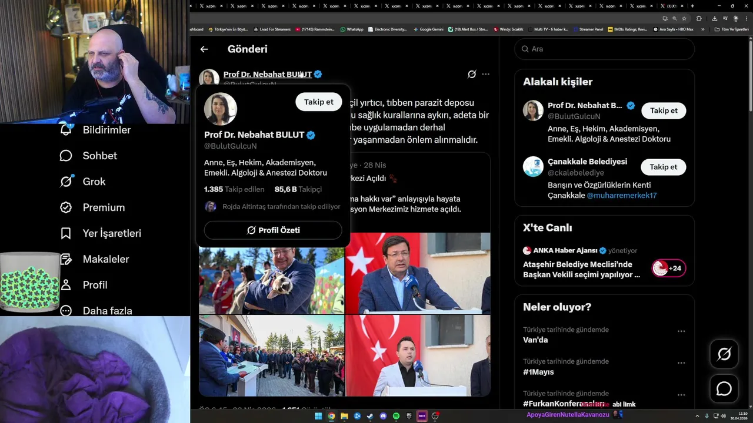Open Grok from the left sidebar
753x423 pixels.
[x=82, y=182]
